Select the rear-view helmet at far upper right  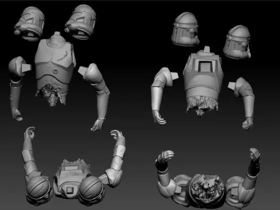[x=237, y=42]
